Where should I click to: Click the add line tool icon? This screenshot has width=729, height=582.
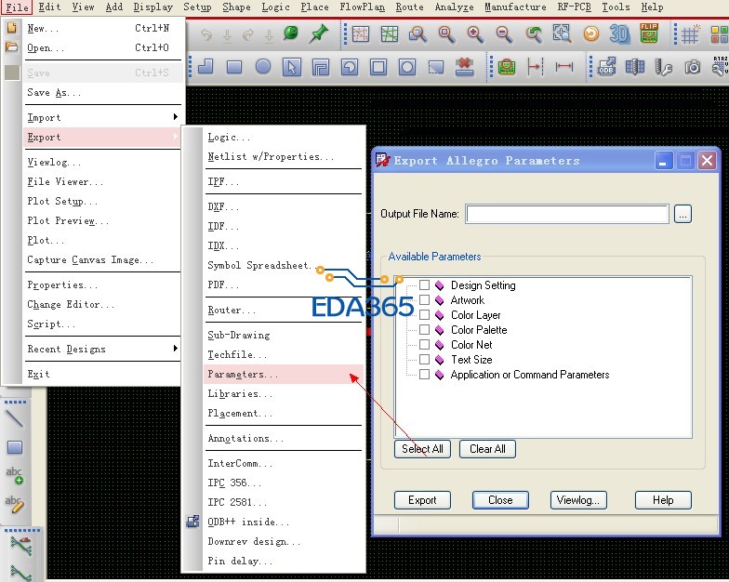click(15, 418)
